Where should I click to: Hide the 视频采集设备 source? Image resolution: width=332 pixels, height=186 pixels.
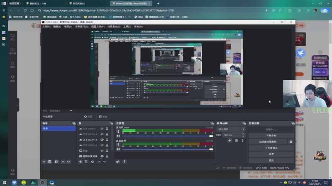pyautogui.click(x=102, y=156)
